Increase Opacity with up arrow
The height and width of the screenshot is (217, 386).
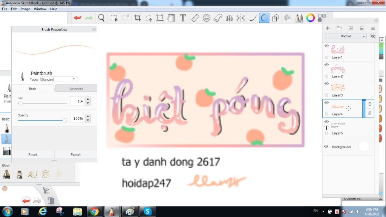click(88, 116)
